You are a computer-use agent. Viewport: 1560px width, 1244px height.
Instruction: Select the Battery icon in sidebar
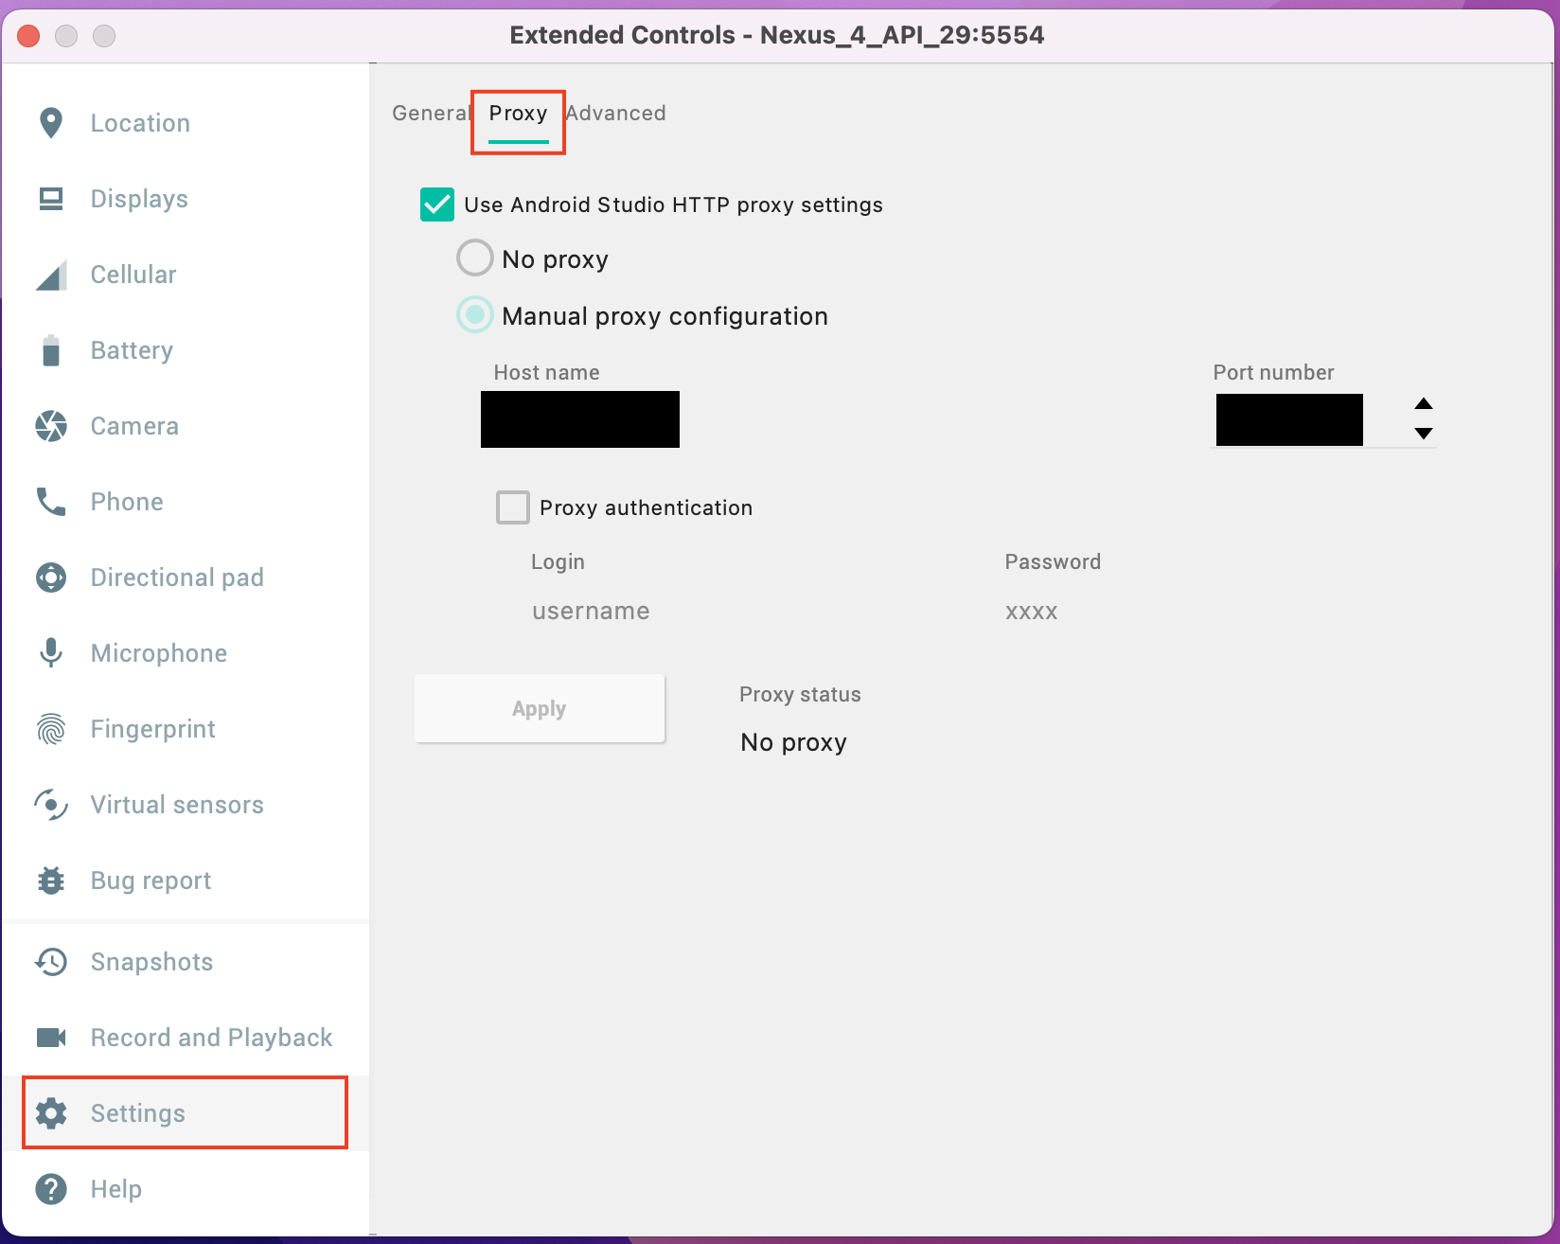[x=51, y=350]
